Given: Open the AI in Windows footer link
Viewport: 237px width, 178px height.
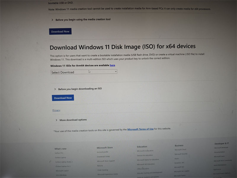Looking at the screenshot, I should tap(61, 175).
